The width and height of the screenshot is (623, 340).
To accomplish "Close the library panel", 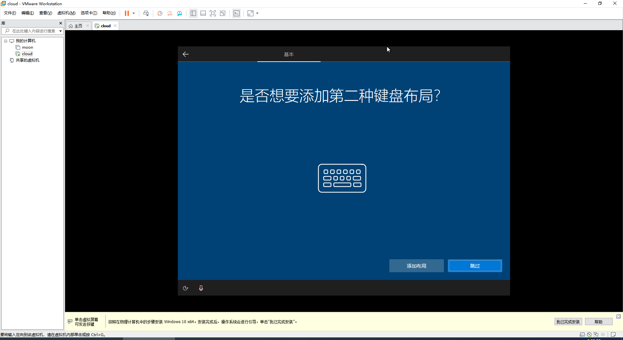I will coord(60,23).
